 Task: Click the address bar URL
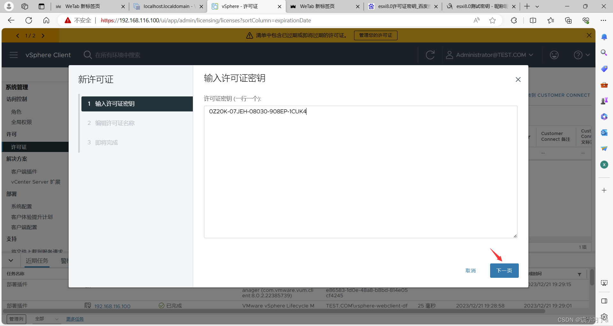pyautogui.click(x=206, y=20)
